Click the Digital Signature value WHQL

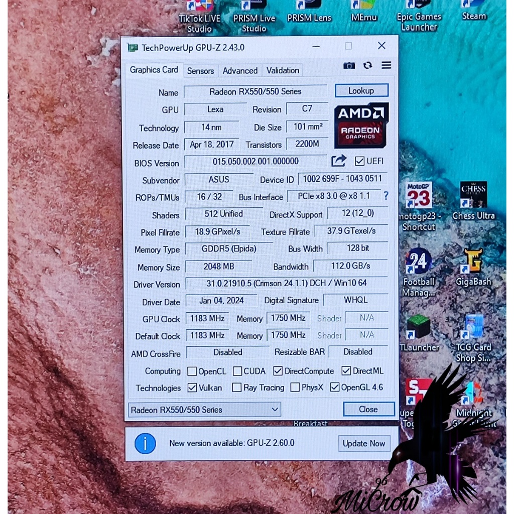[356, 300]
